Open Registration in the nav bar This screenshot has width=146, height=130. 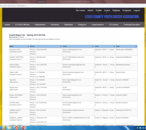(x=40, y=25)
